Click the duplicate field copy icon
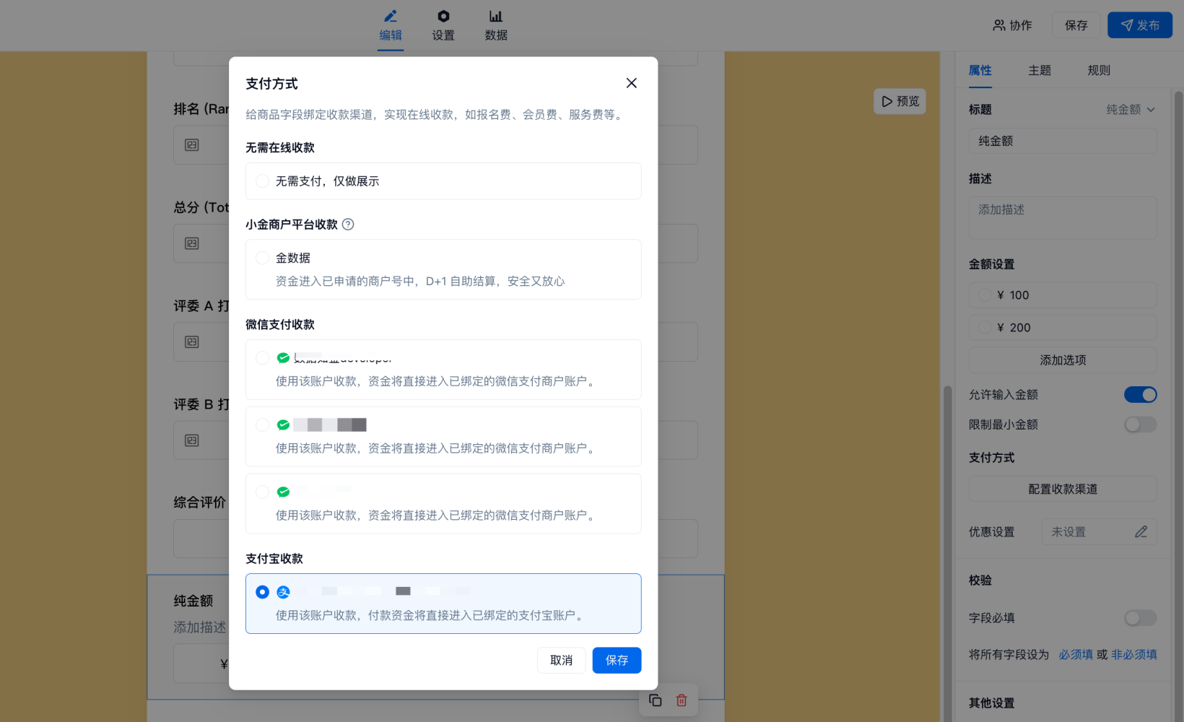Image resolution: width=1184 pixels, height=722 pixels. (x=655, y=700)
